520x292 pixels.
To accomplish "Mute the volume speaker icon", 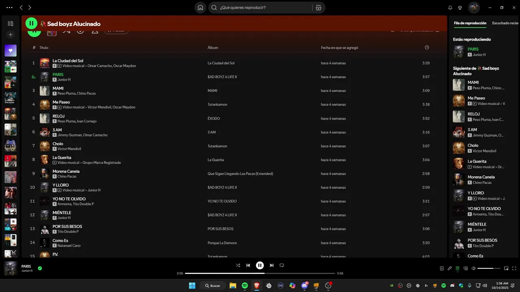I will [473, 268].
